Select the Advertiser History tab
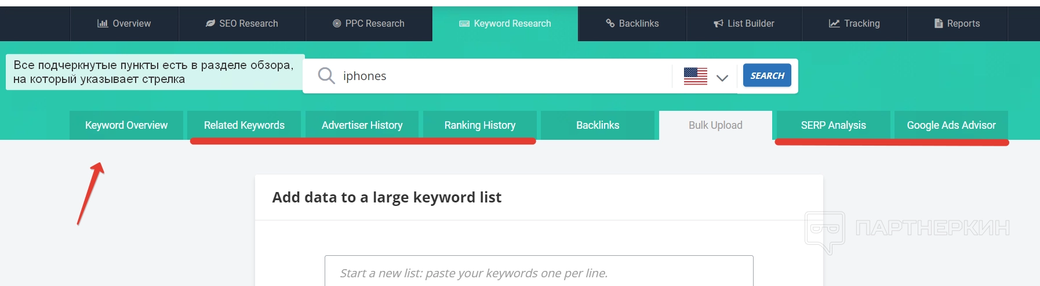 (x=362, y=125)
